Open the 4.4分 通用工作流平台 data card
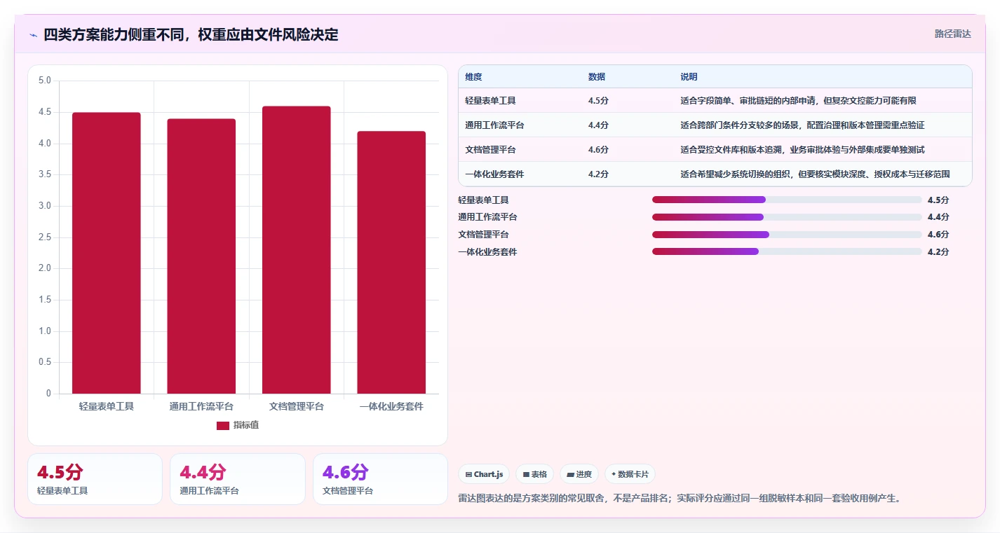The image size is (1000, 533). click(238, 479)
